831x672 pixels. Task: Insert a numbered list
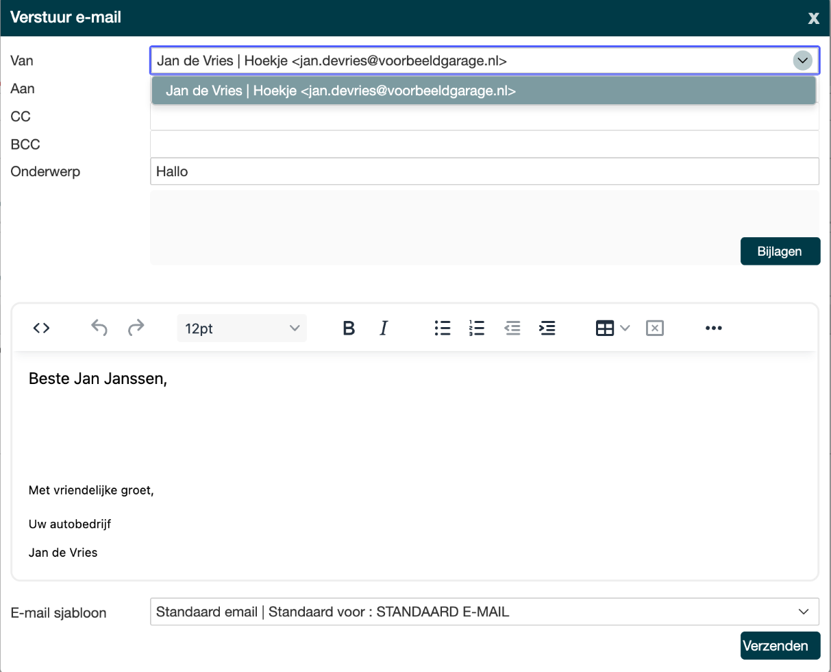(477, 328)
